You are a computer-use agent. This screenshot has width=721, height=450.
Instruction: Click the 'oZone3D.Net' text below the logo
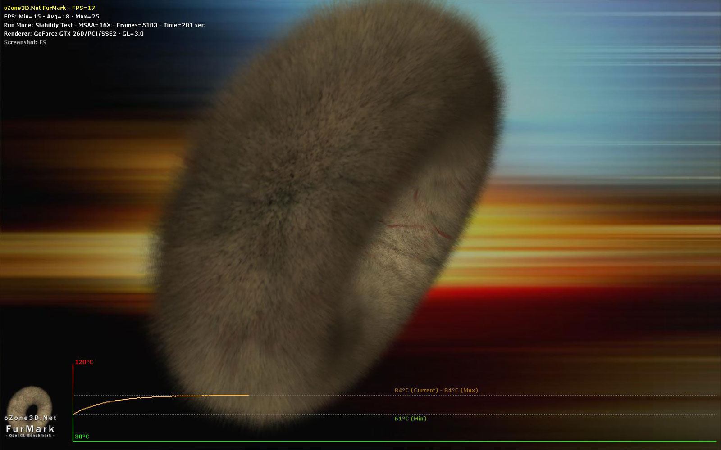click(x=30, y=418)
